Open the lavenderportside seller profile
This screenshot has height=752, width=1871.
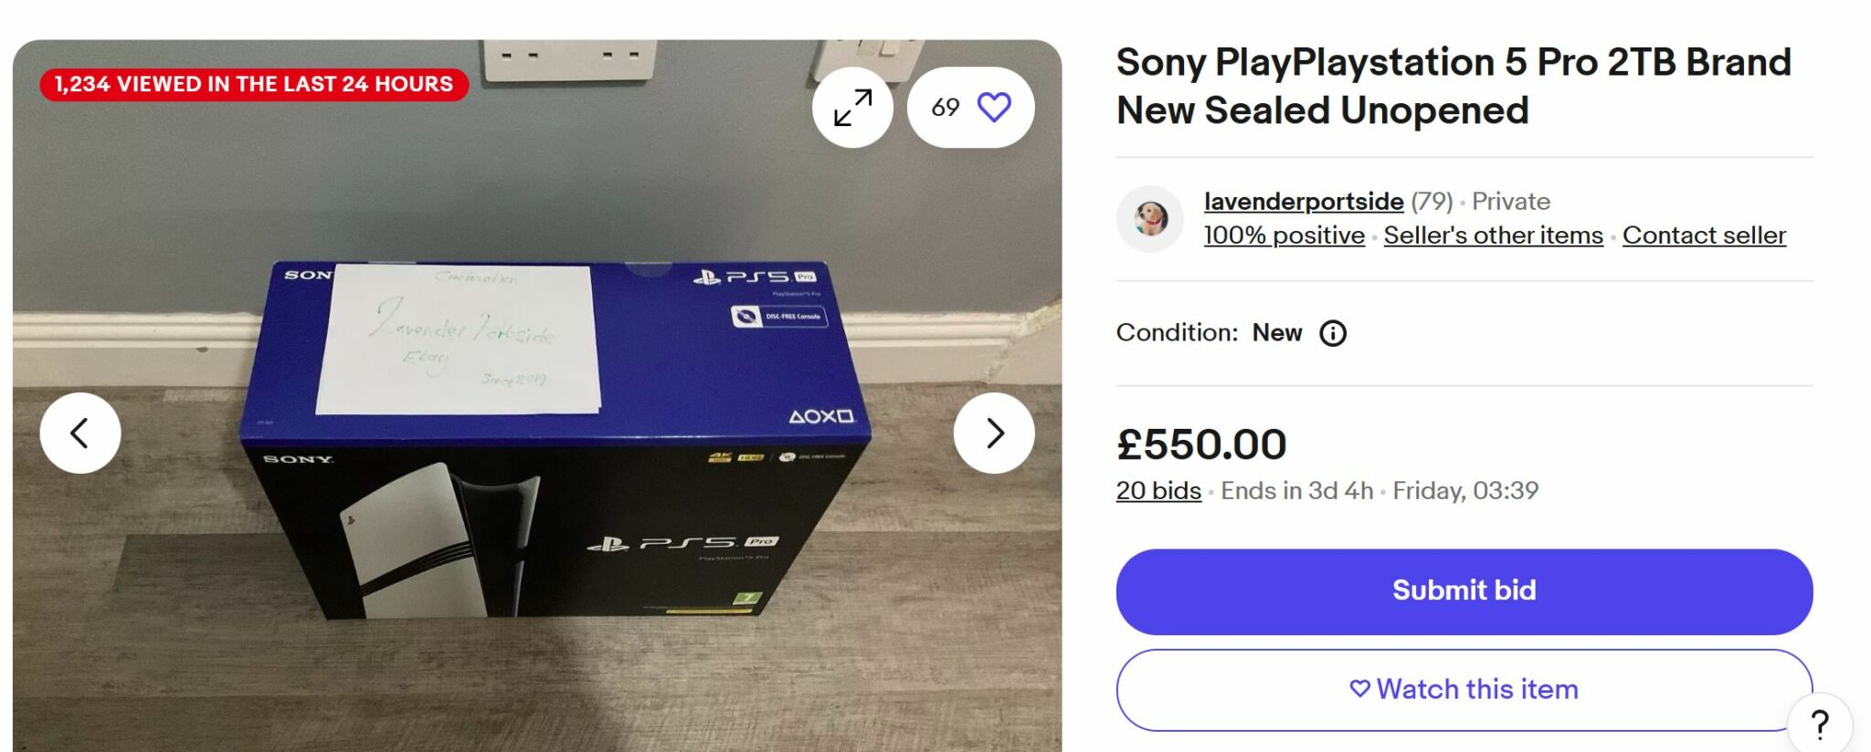point(1301,202)
